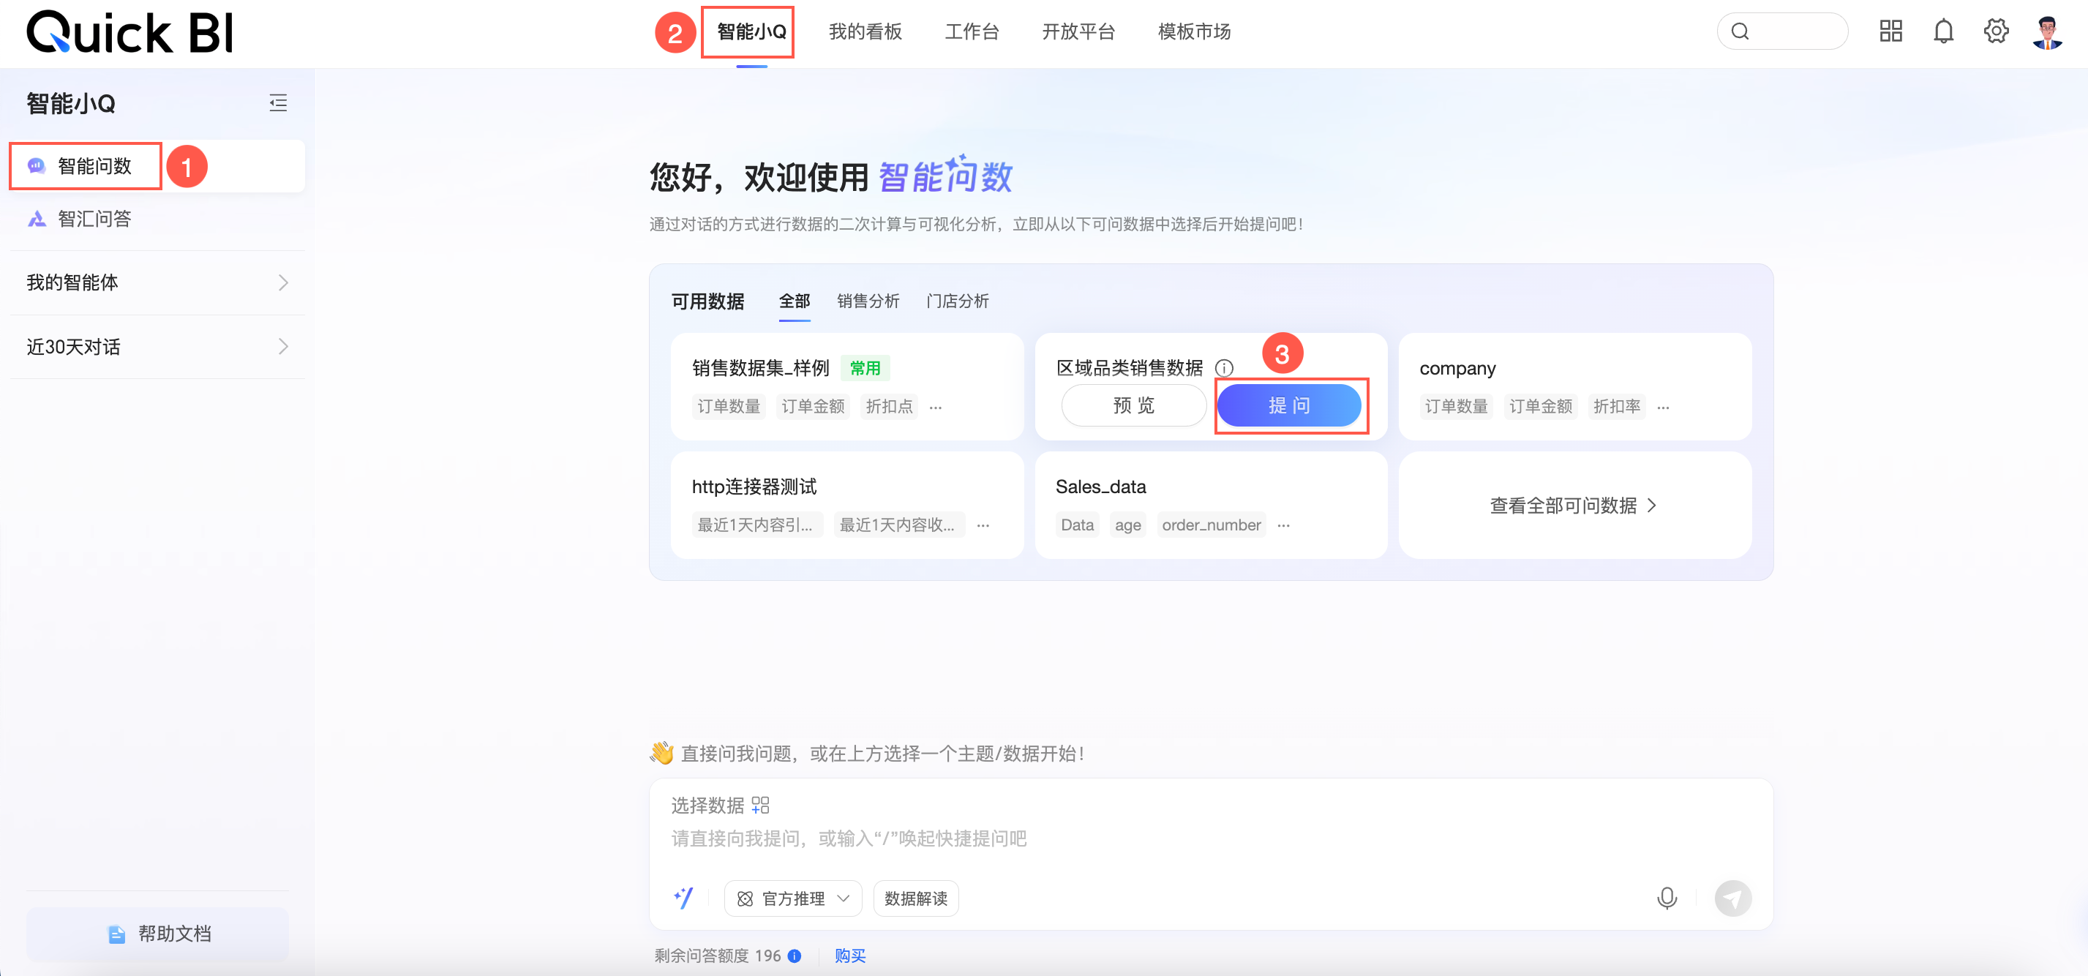Screen dimensions: 2088x976
Task: Click order_number tag on Sales_data card
Action: [x=1211, y=525]
